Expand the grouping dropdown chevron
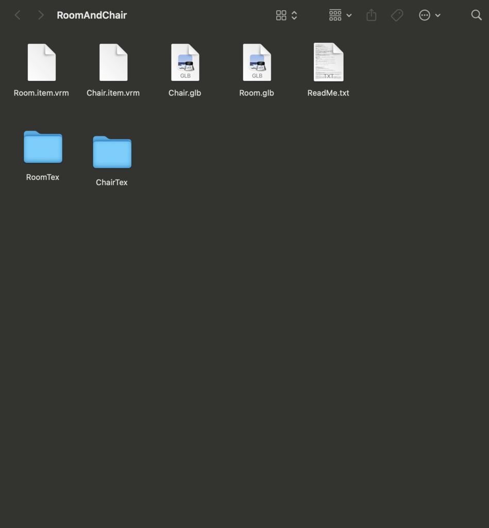Screen dimensions: 489x528 pos(349,15)
